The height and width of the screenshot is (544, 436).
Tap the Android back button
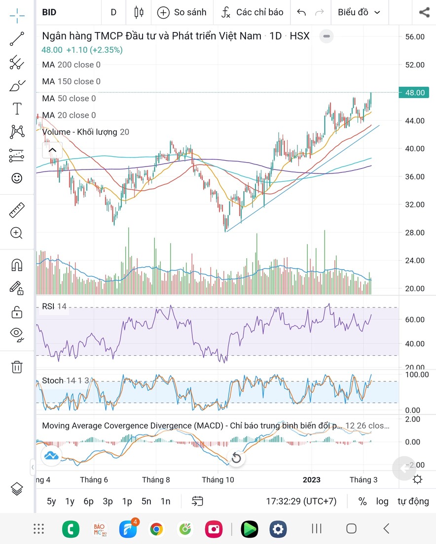pyautogui.click(x=386, y=529)
